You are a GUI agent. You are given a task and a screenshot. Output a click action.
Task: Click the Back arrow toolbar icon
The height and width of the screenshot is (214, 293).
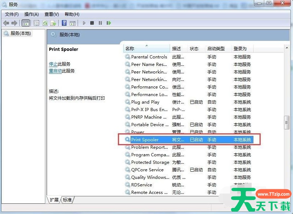(6, 23)
